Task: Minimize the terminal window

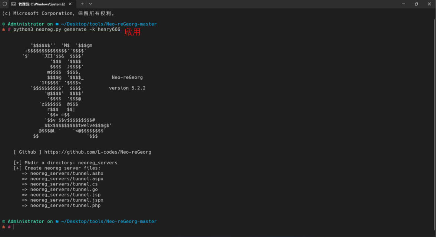Action: pos(403,4)
